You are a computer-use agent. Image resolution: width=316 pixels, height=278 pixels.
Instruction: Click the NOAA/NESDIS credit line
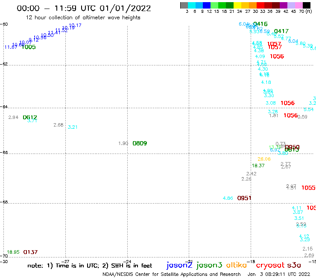[x=172, y=274]
